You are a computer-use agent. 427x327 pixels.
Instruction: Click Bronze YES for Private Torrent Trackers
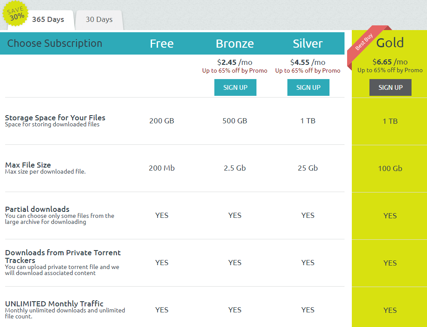click(x=235, y=263)
